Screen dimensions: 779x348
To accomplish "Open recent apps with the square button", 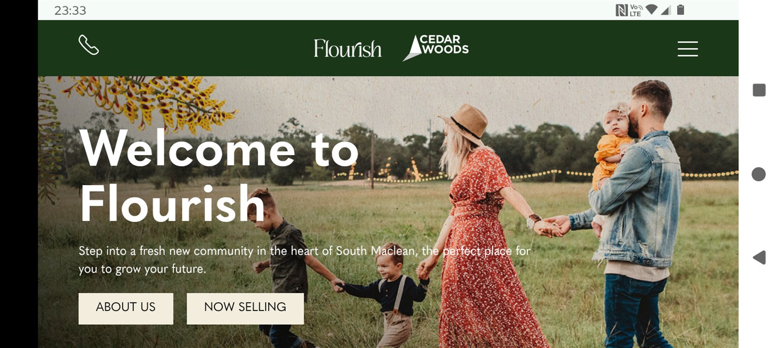I will [759, 90].
